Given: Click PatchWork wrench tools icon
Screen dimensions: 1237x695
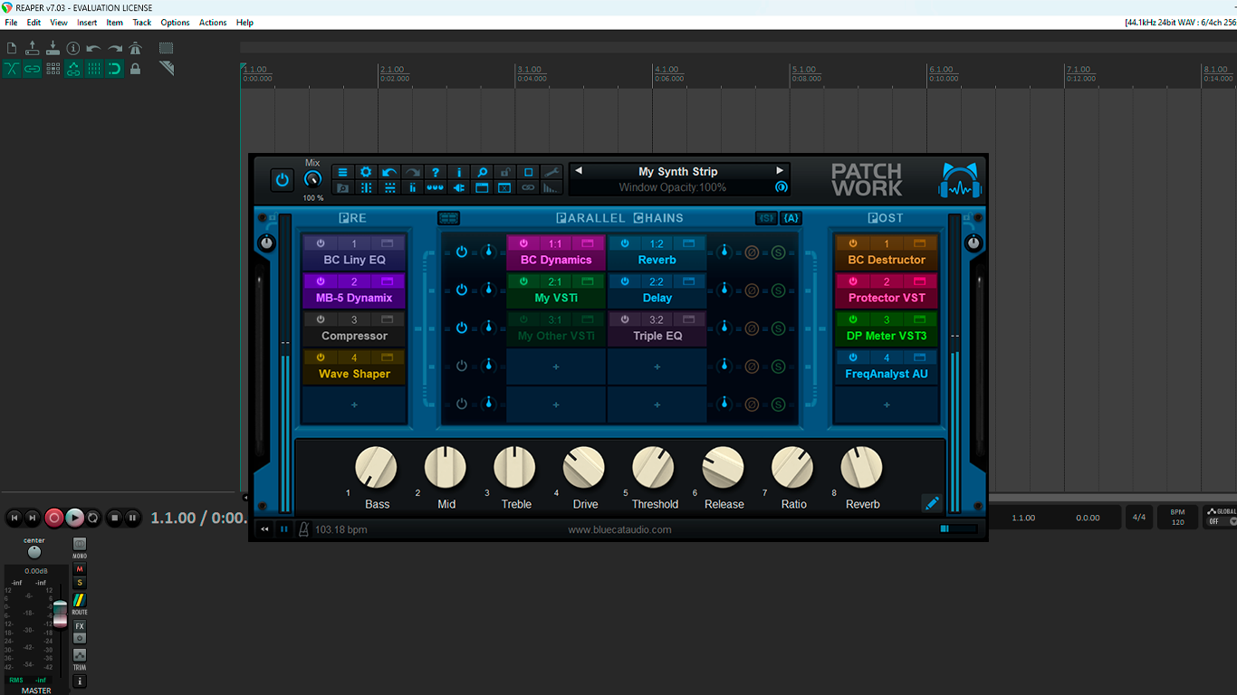Looking at the screenshot, I should (552, 172).
